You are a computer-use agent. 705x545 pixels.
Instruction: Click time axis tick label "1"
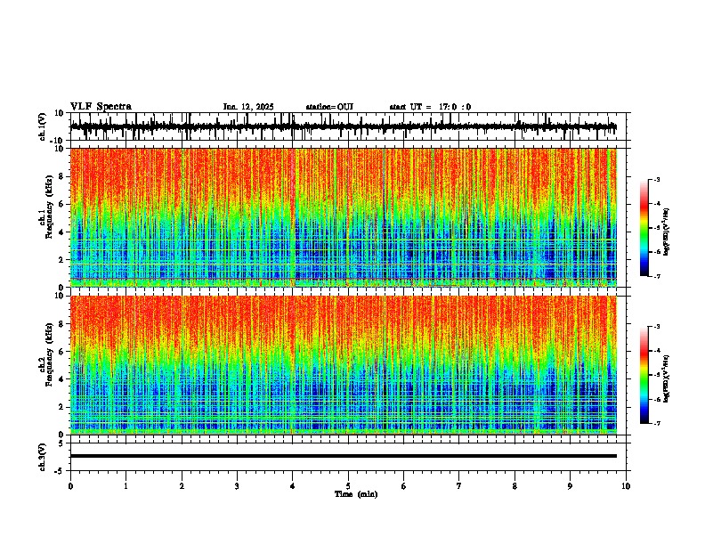[126, 486]
